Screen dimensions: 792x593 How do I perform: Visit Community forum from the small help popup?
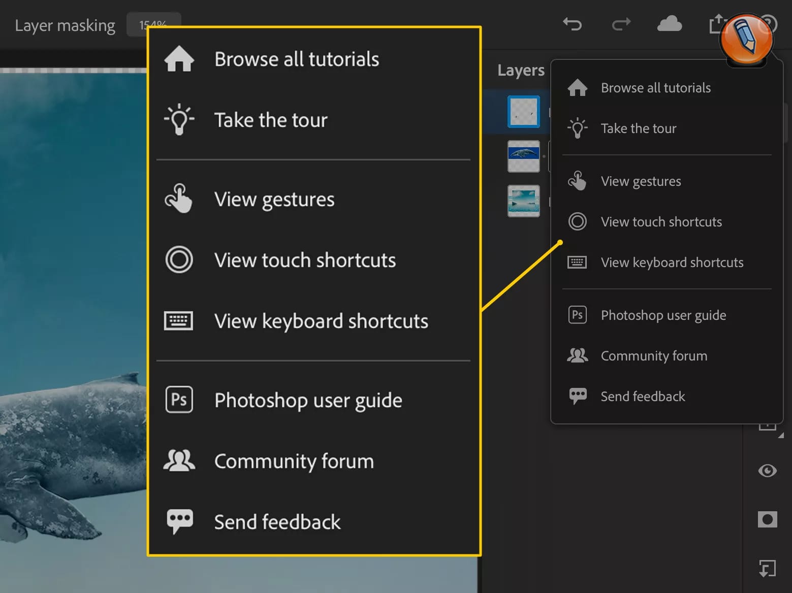[667, 356]
